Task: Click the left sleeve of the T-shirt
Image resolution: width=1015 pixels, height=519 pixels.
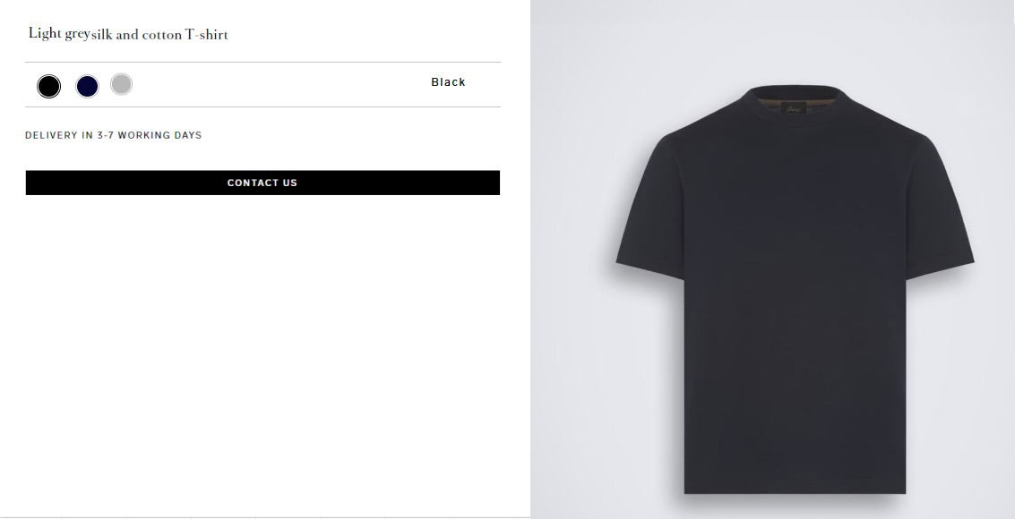Action: tap(650, 207)
